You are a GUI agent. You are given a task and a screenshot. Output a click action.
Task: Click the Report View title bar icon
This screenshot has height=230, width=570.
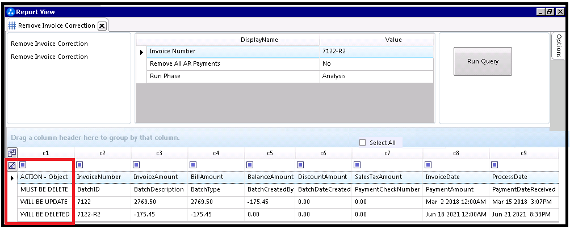tap(11, 12)
